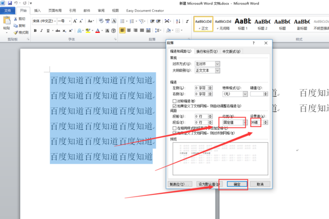Apply Italic formatting with the I icon
This screenshot has width=329, height=219.
point(42,31)
